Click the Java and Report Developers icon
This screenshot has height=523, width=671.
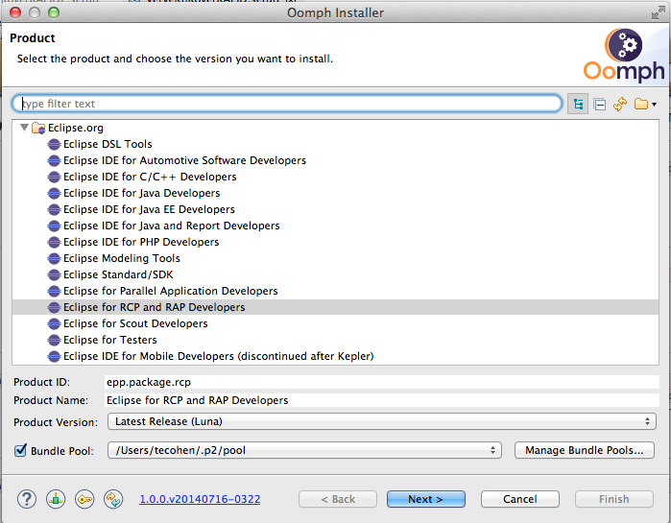click(x=54, y=226)
